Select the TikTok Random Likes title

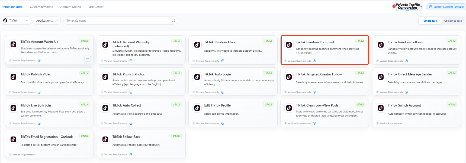point(220,42)
